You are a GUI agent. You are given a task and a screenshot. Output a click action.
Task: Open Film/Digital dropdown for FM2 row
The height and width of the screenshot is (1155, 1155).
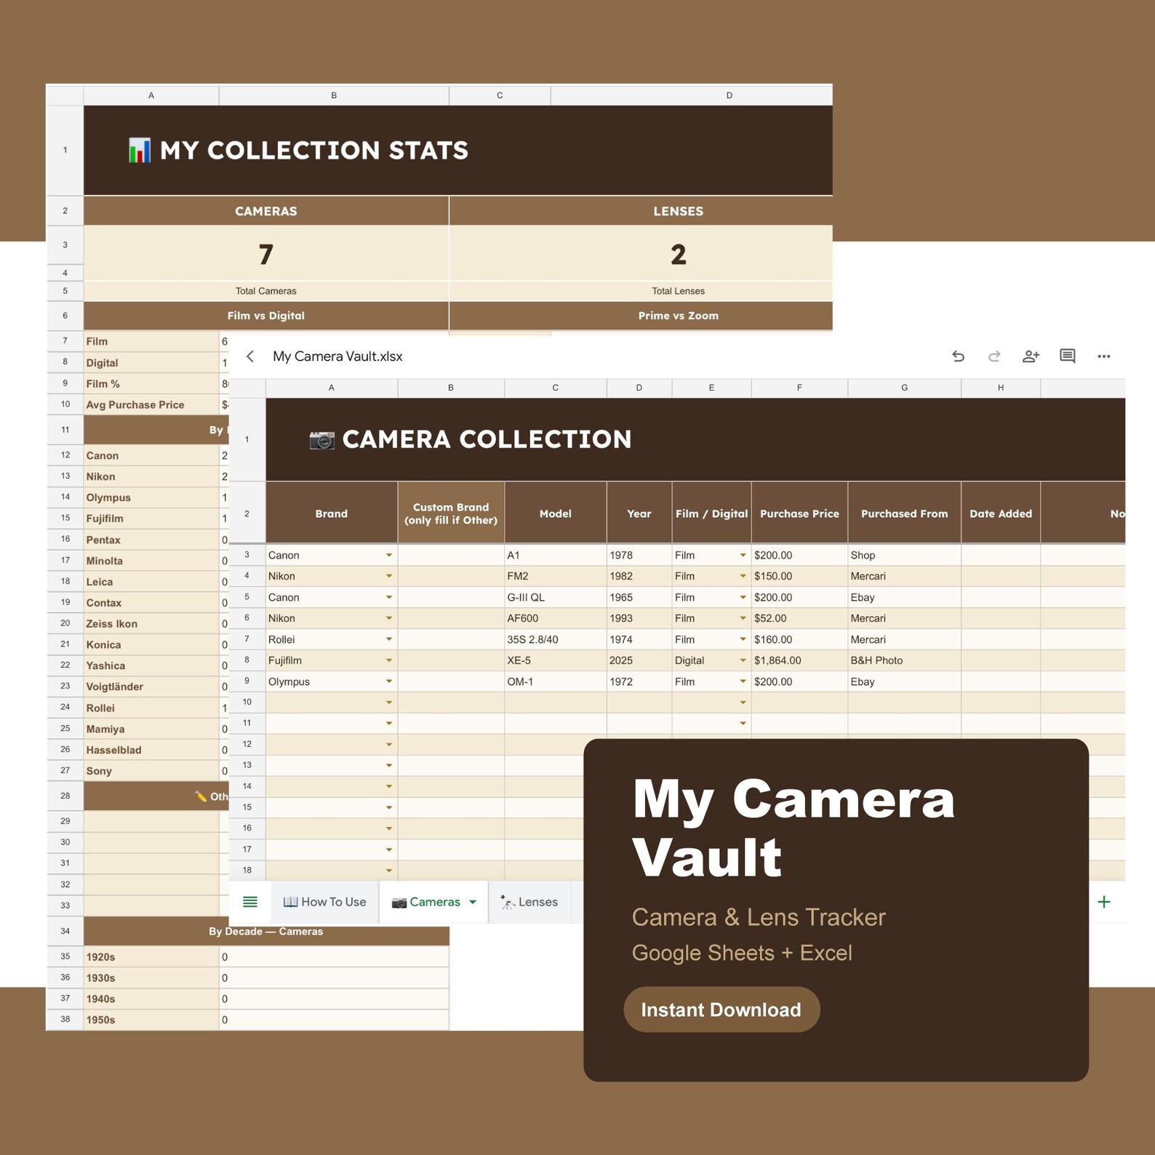743,576
